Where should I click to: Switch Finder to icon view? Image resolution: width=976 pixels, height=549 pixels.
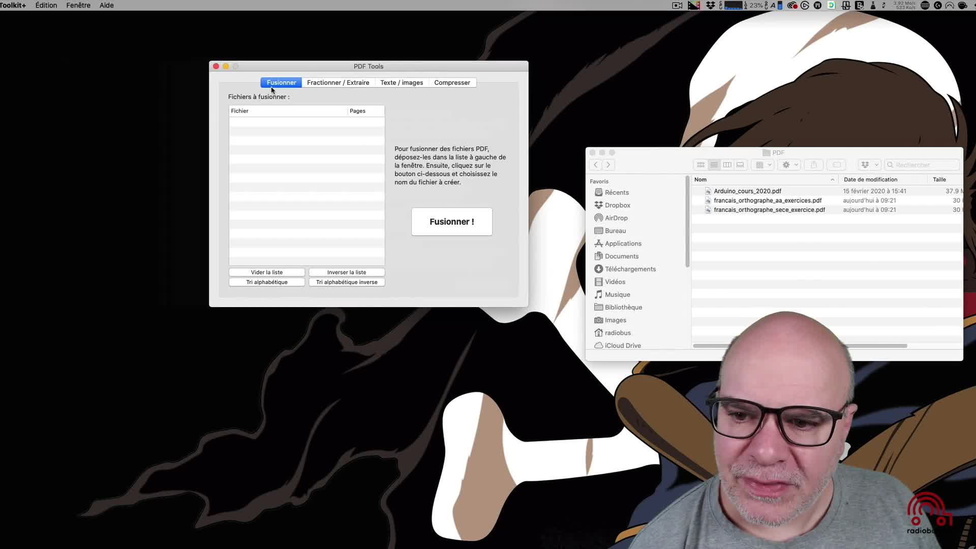point(700,165)
